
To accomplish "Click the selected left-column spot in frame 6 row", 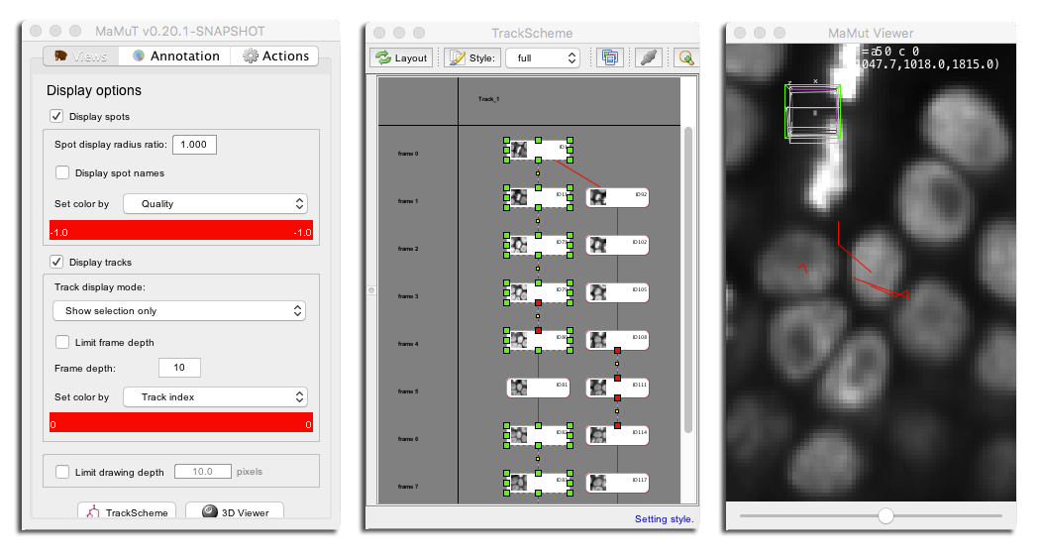I will pyautogui.click(x=538, y=435).
